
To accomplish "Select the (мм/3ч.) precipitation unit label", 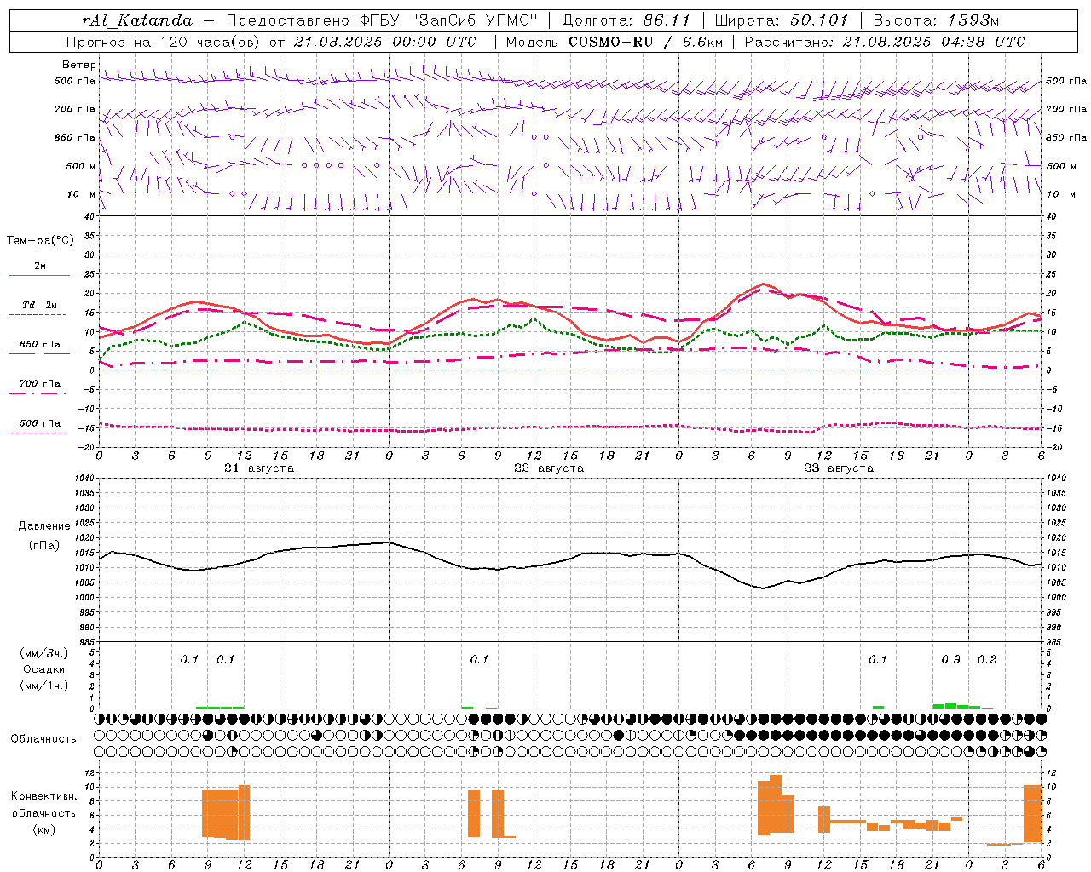I will [44, 653].
